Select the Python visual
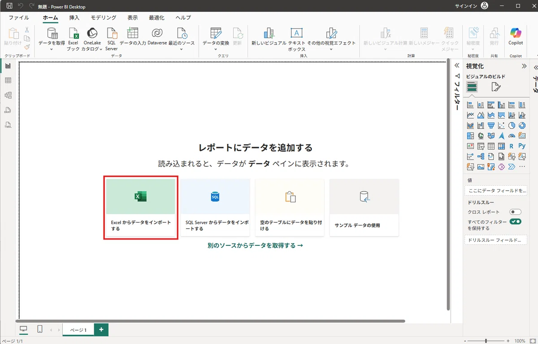 point(522,146)
